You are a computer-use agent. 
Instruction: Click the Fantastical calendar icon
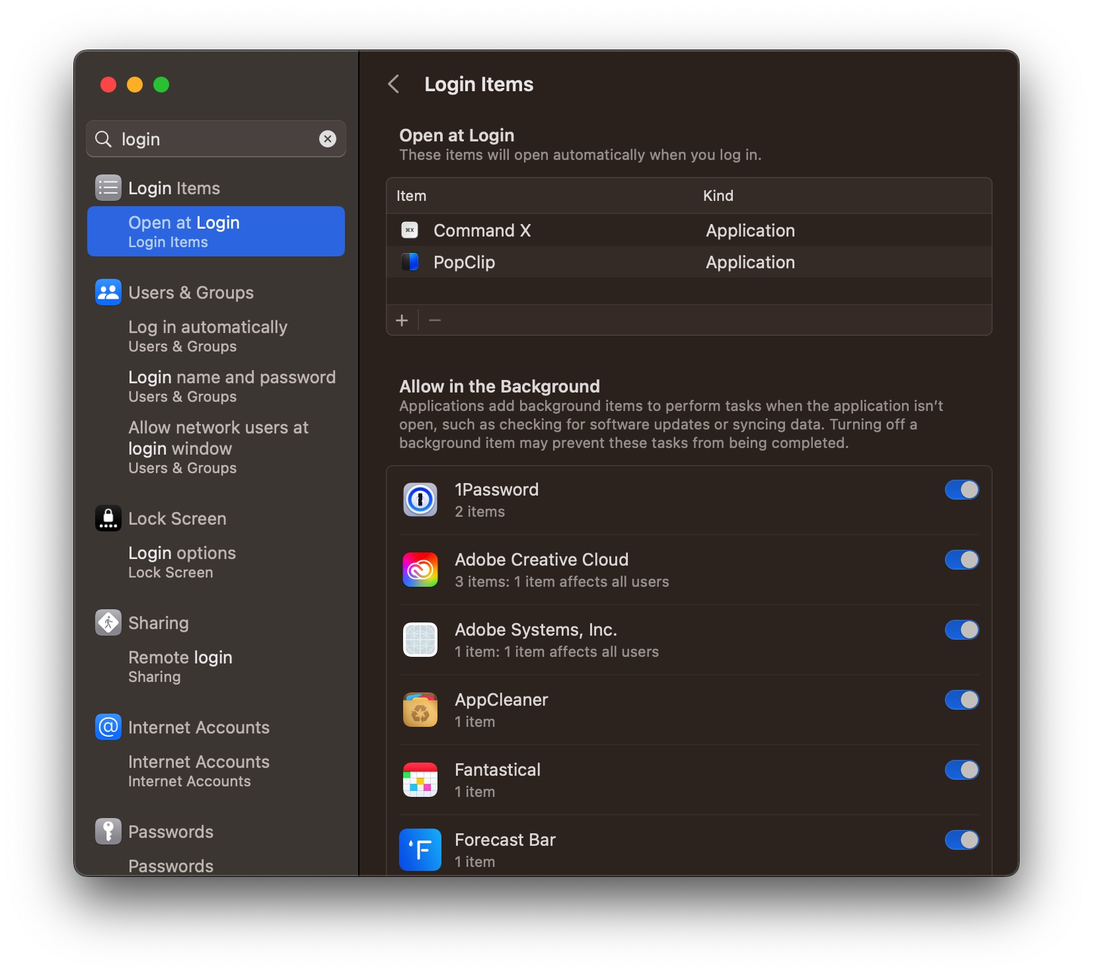tap(420, 780)
